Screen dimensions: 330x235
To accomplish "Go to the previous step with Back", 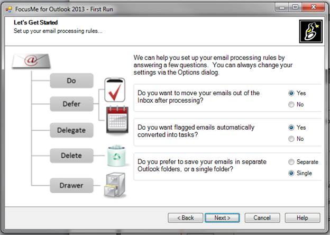I will [x=186, y=218].
